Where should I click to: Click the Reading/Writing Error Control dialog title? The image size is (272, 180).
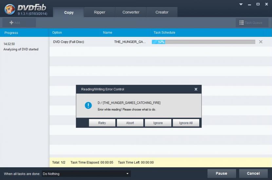103,89
